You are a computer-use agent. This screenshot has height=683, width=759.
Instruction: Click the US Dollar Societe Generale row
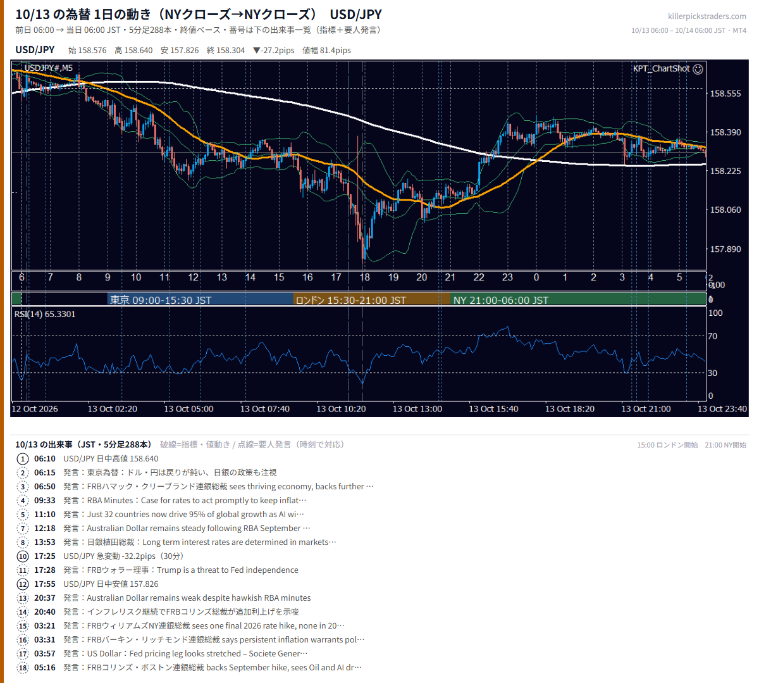[x=185, y=654]
